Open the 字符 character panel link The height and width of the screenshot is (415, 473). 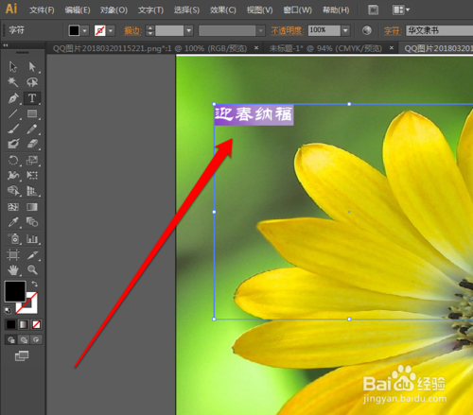point(393,31)
